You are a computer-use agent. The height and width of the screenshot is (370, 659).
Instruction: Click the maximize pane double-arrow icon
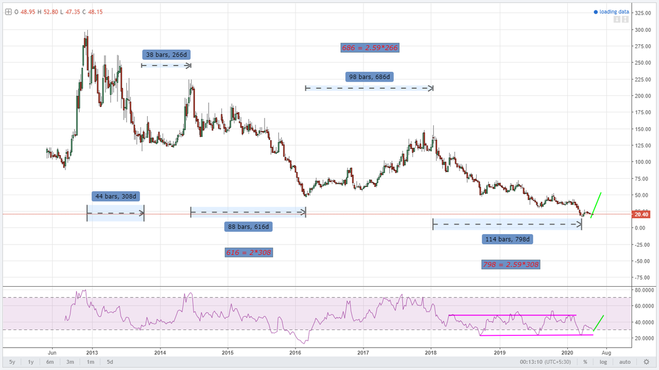coord(624,20)
